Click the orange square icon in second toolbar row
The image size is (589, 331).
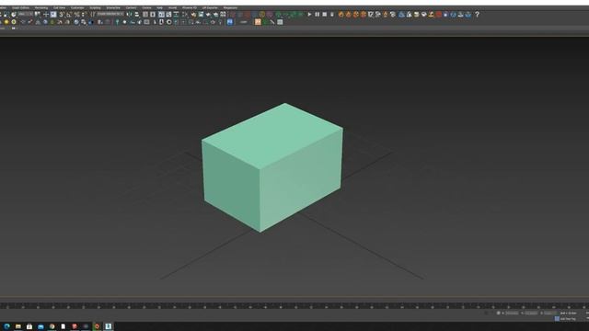[258, 22]
